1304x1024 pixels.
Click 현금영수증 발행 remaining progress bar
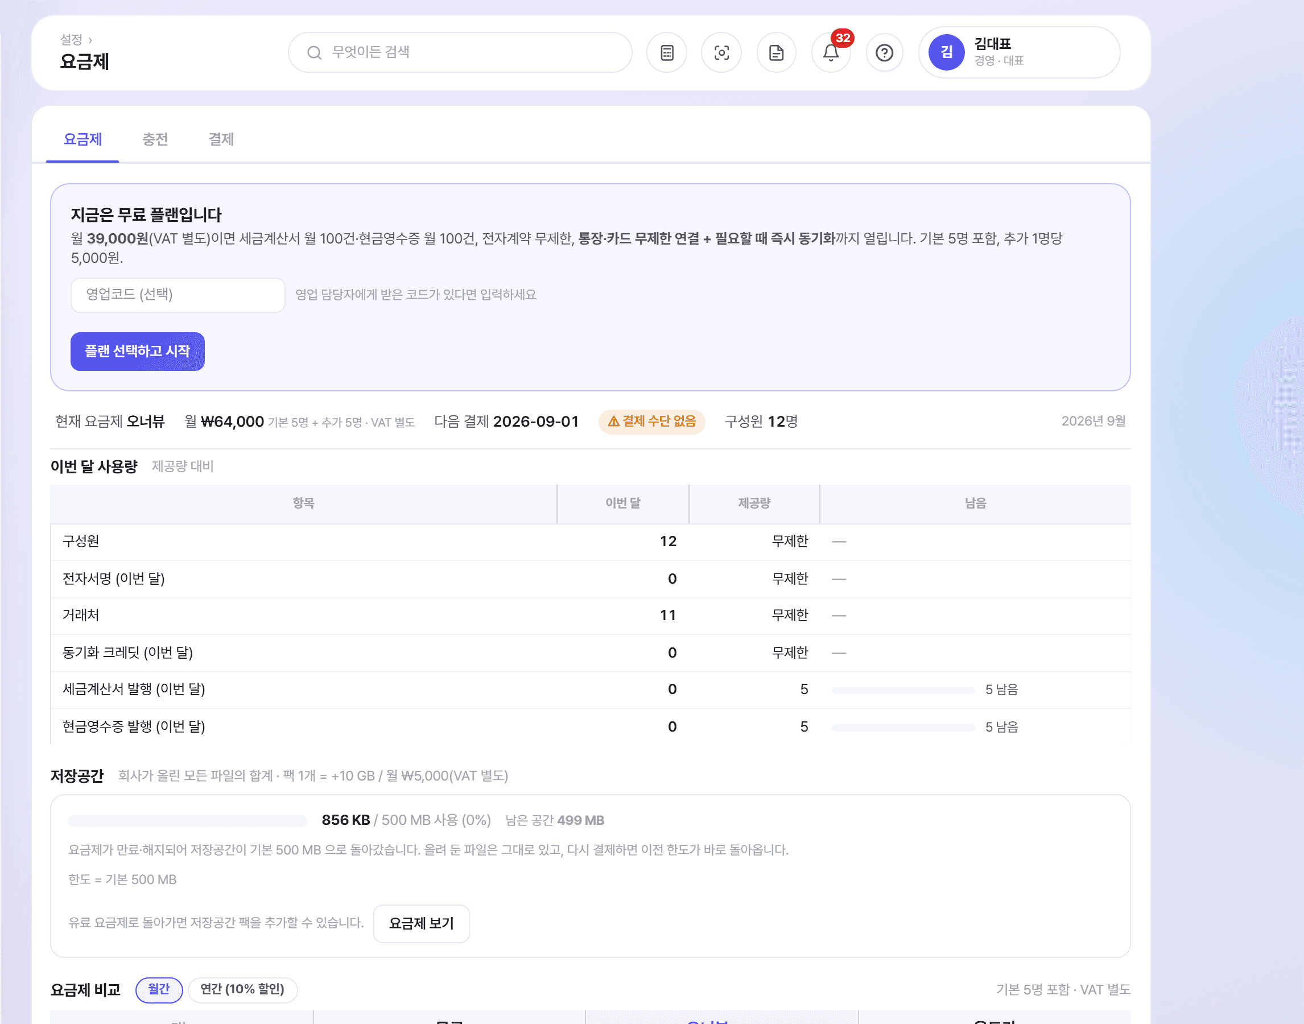point(902,727)
